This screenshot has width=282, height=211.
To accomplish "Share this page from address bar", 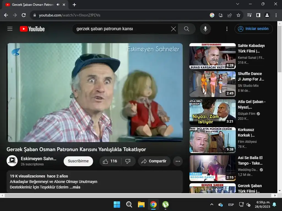I will pos(230,15).
